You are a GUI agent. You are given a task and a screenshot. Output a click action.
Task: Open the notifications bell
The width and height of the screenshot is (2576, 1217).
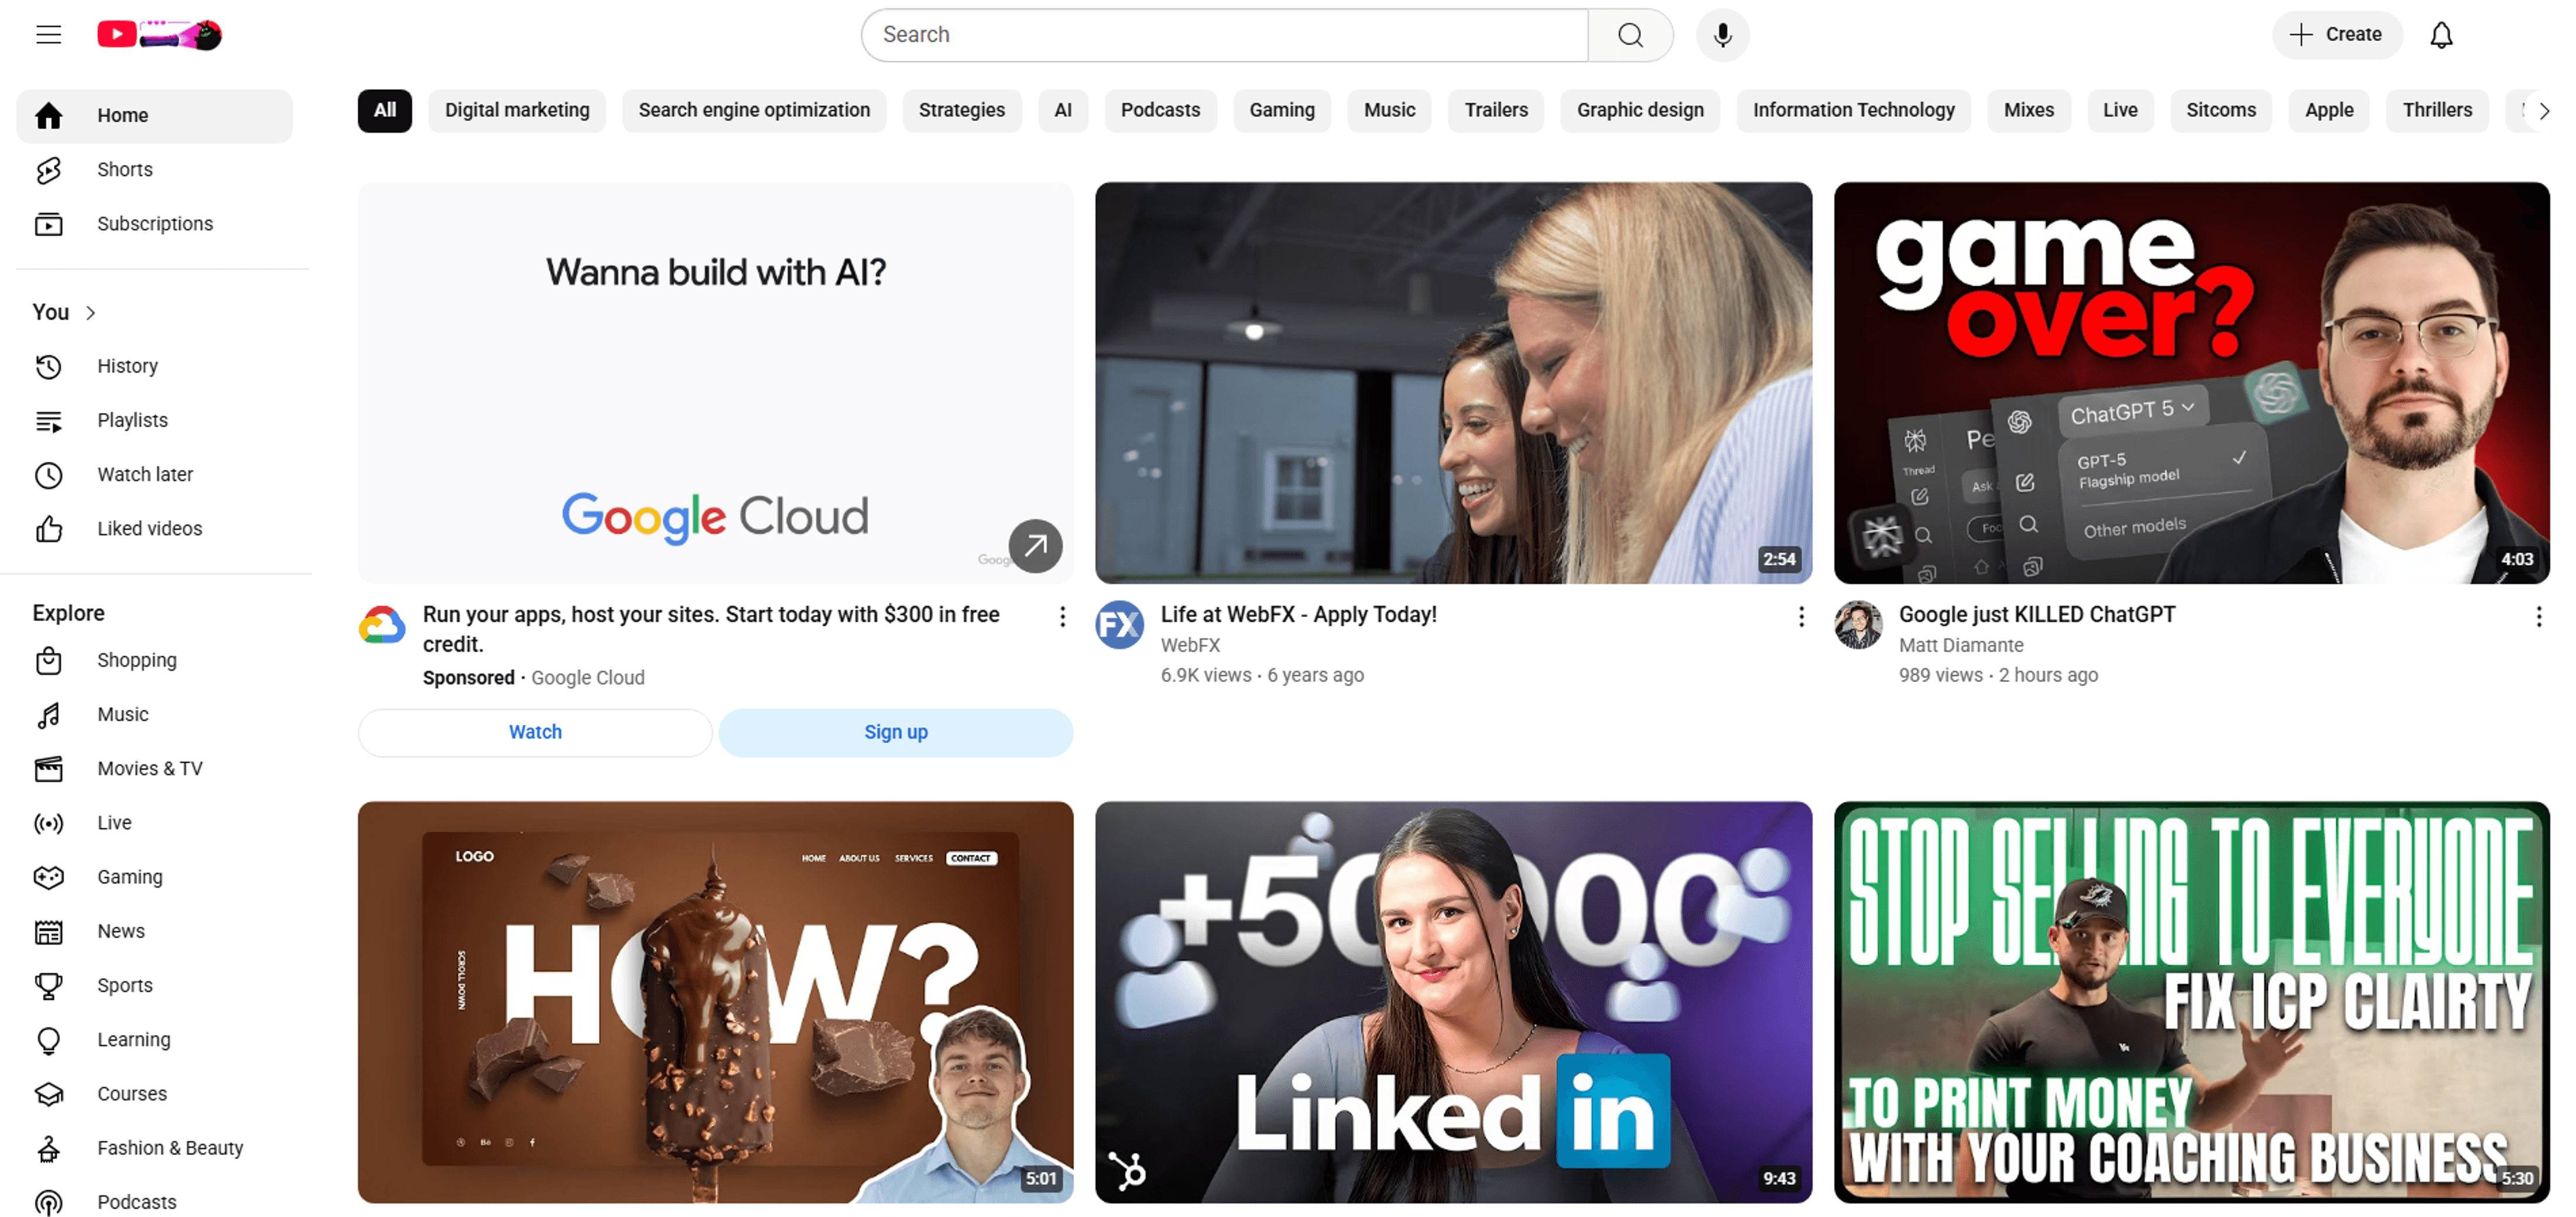[2441, 35]
